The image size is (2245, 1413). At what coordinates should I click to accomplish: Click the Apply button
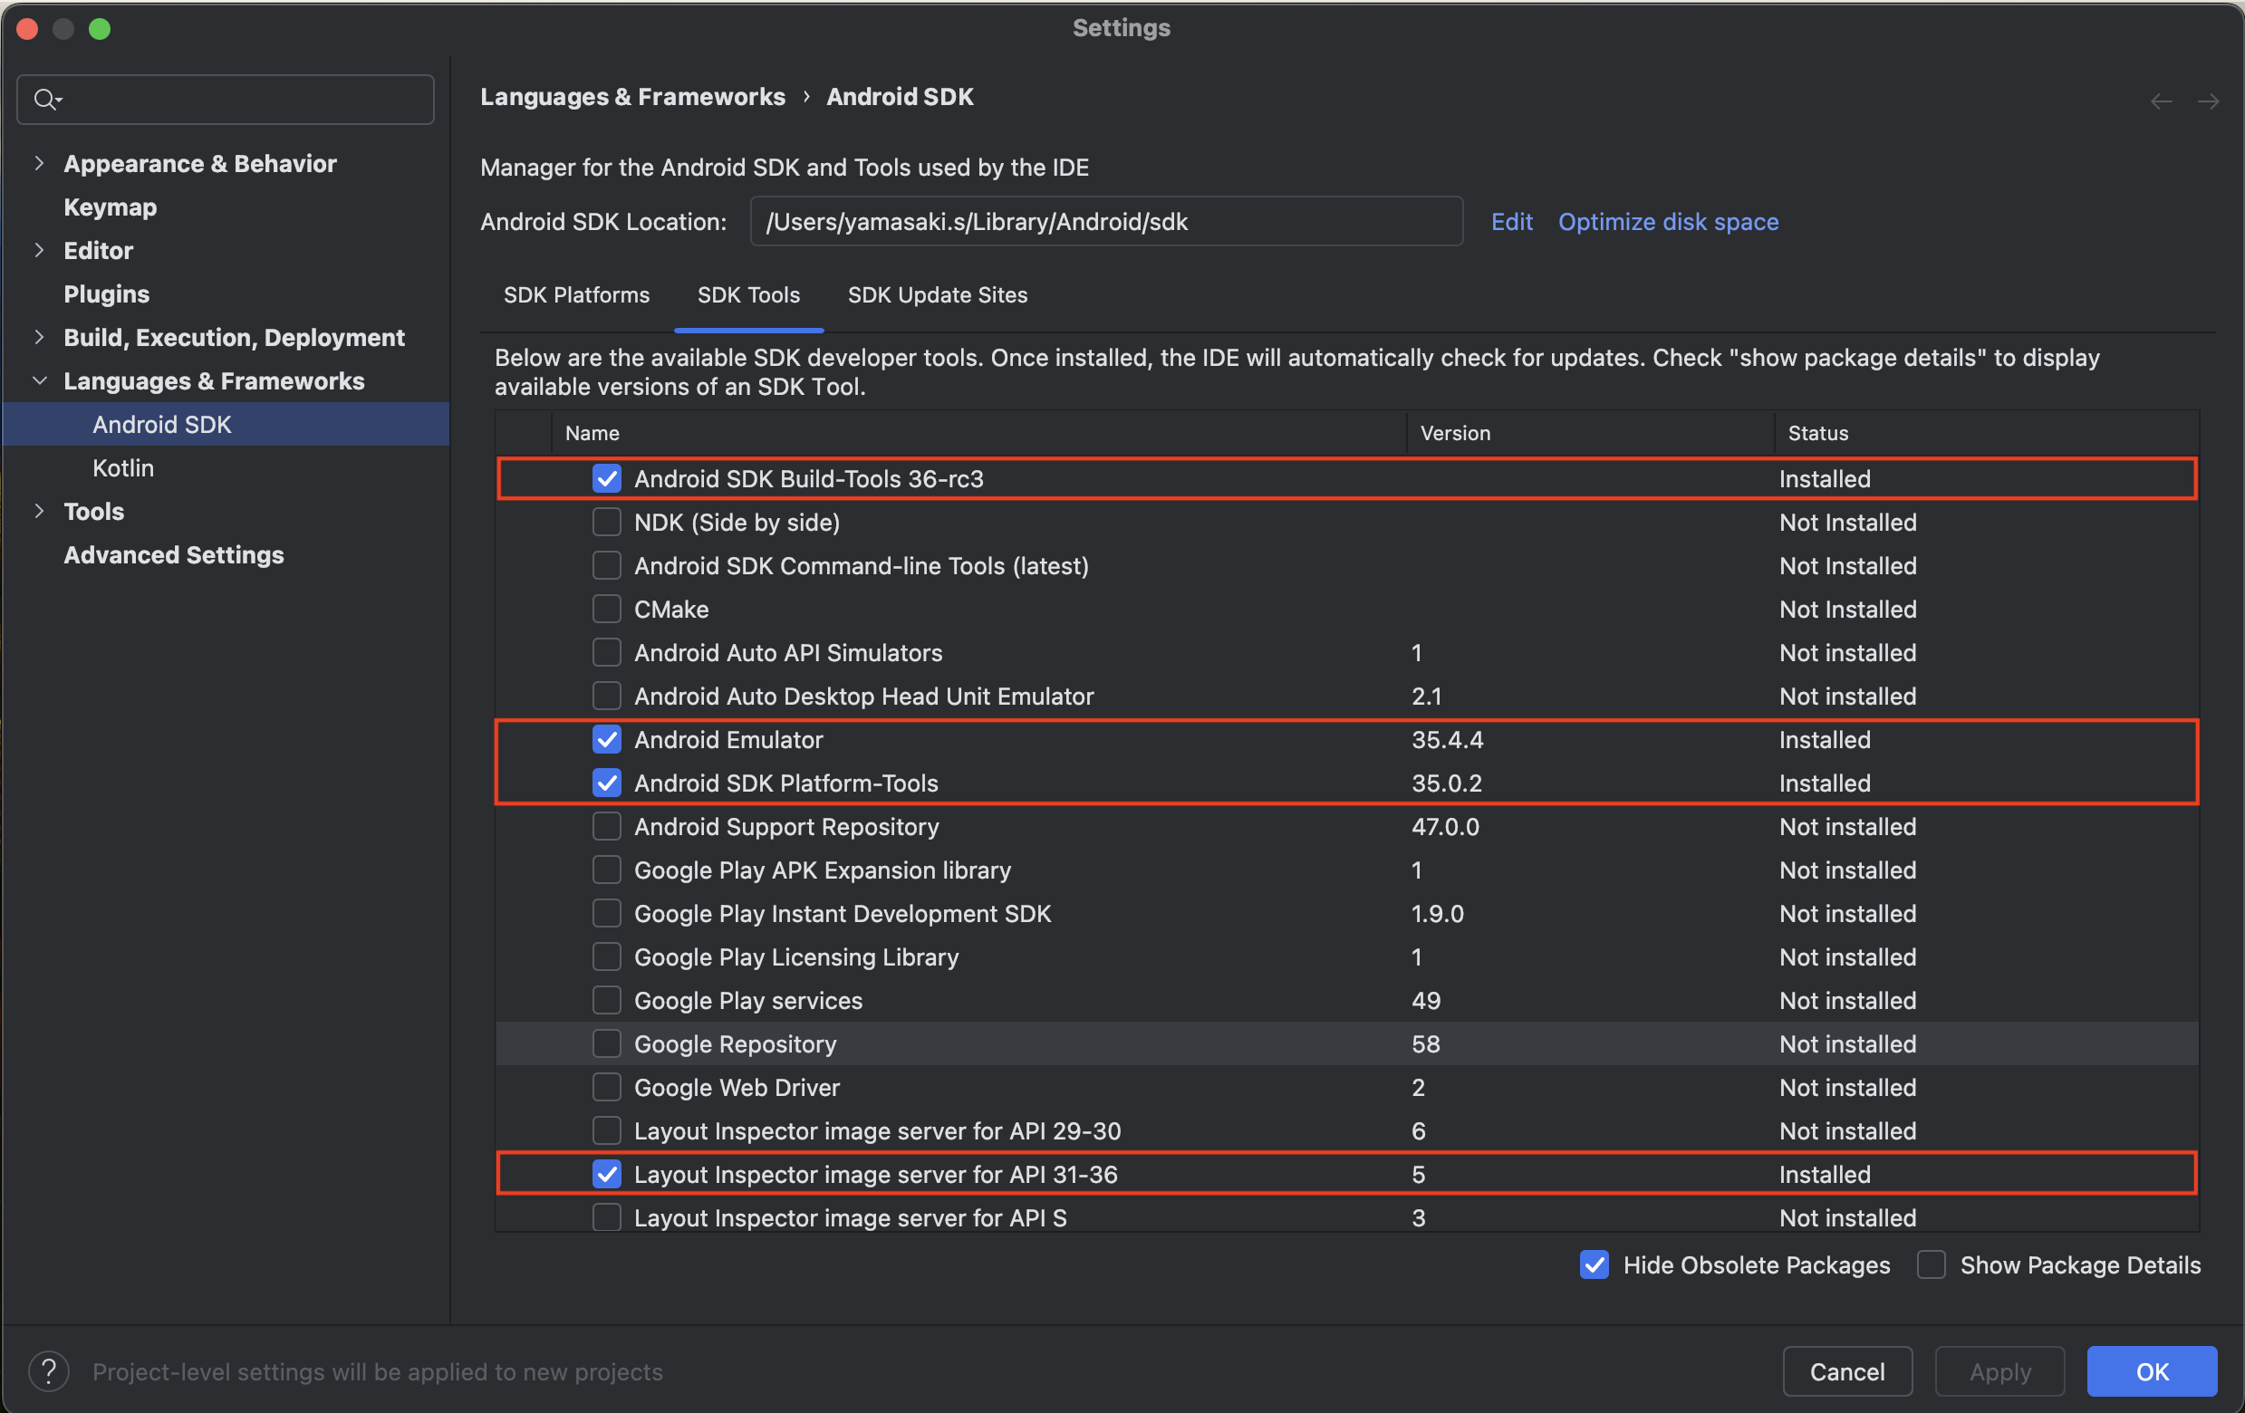click(x=1999, y=1371)
